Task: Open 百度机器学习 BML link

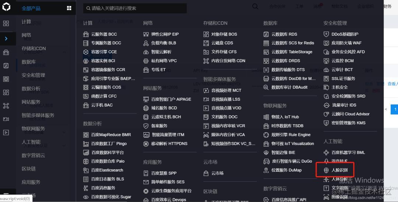Action: (348, 153)
